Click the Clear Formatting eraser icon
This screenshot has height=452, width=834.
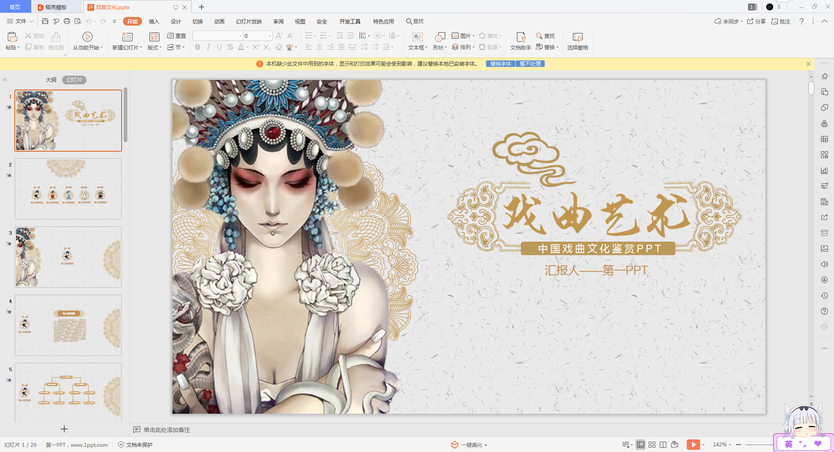[x=279, y=47]
